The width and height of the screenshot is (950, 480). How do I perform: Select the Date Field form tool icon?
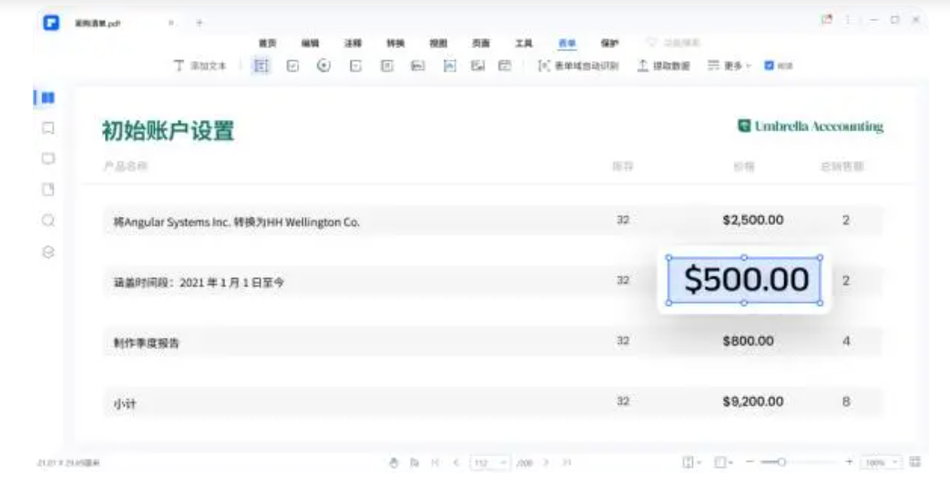click(505, 66)
